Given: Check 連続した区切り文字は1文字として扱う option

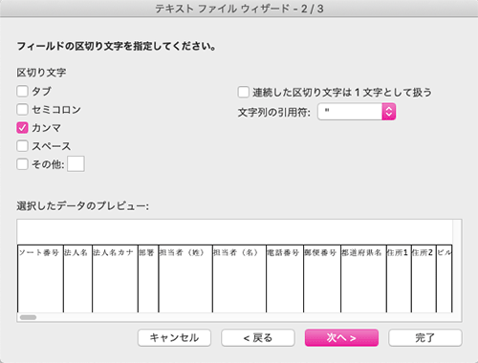Looking at the screenshot, I should tap(244, 93).
